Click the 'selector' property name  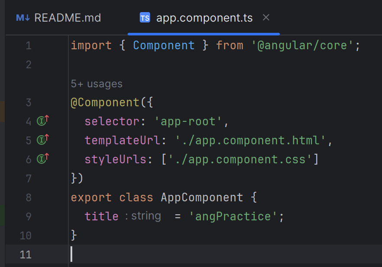(112, 121)
